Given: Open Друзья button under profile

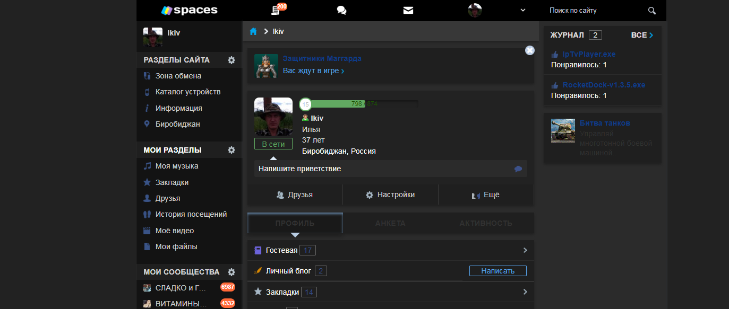Looking at the screenshot, I should 295,195.
